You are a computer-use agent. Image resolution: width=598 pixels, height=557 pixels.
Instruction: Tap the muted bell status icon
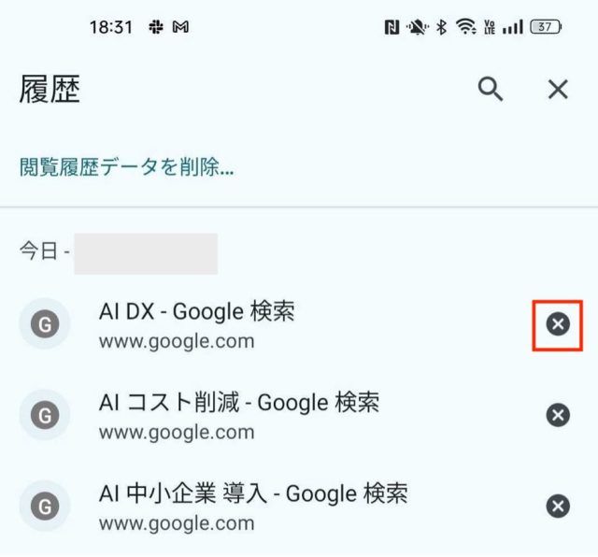[418, 27]
